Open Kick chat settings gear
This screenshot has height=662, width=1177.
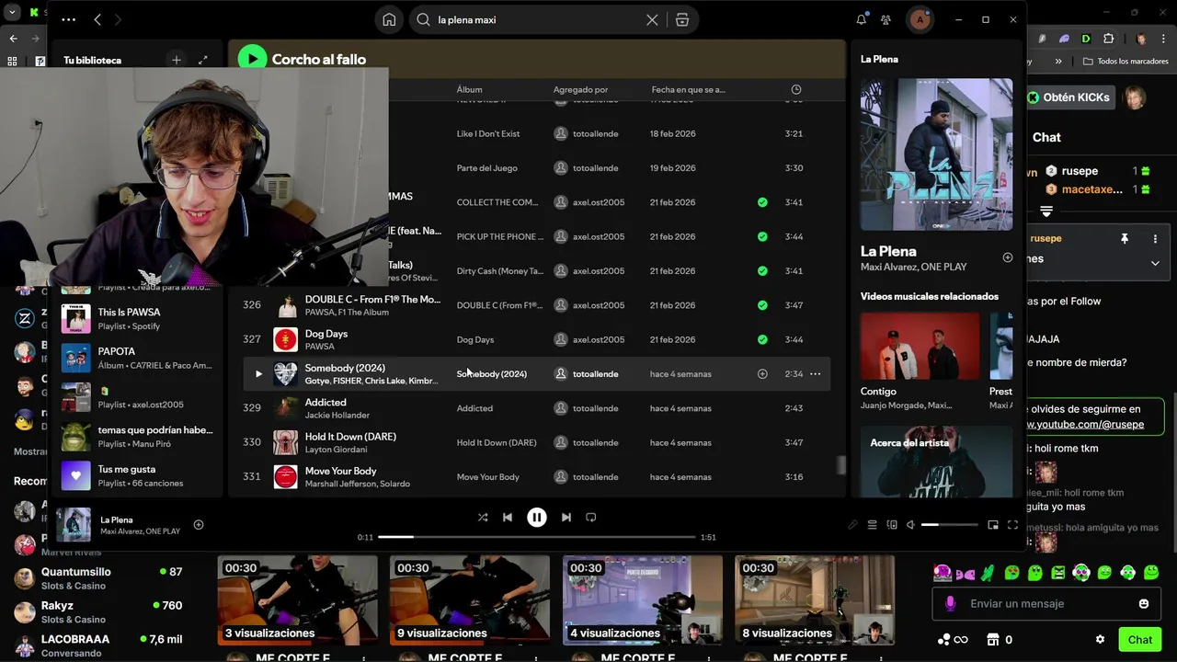coord(1100,640)
